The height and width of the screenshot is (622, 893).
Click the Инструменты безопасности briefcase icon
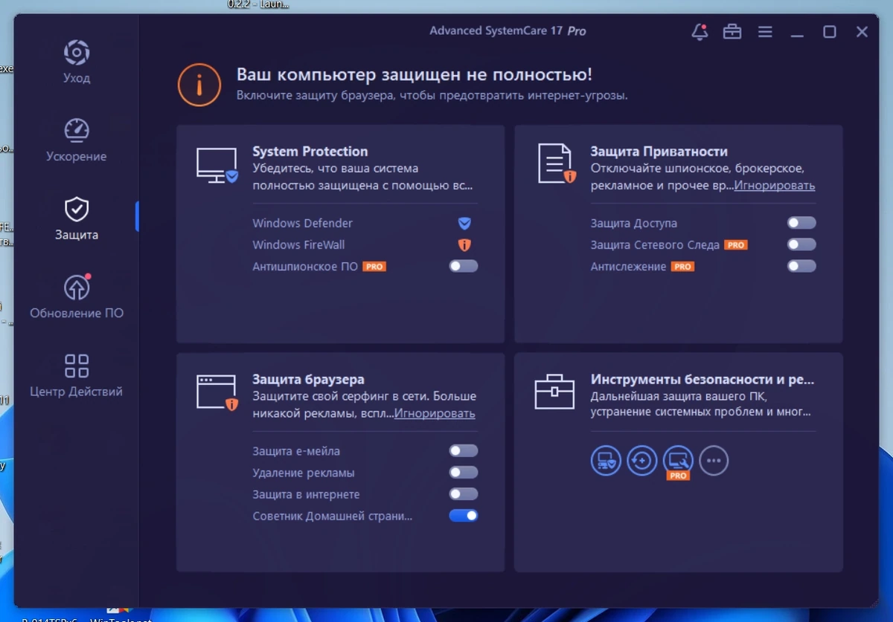tap(554, 392)
